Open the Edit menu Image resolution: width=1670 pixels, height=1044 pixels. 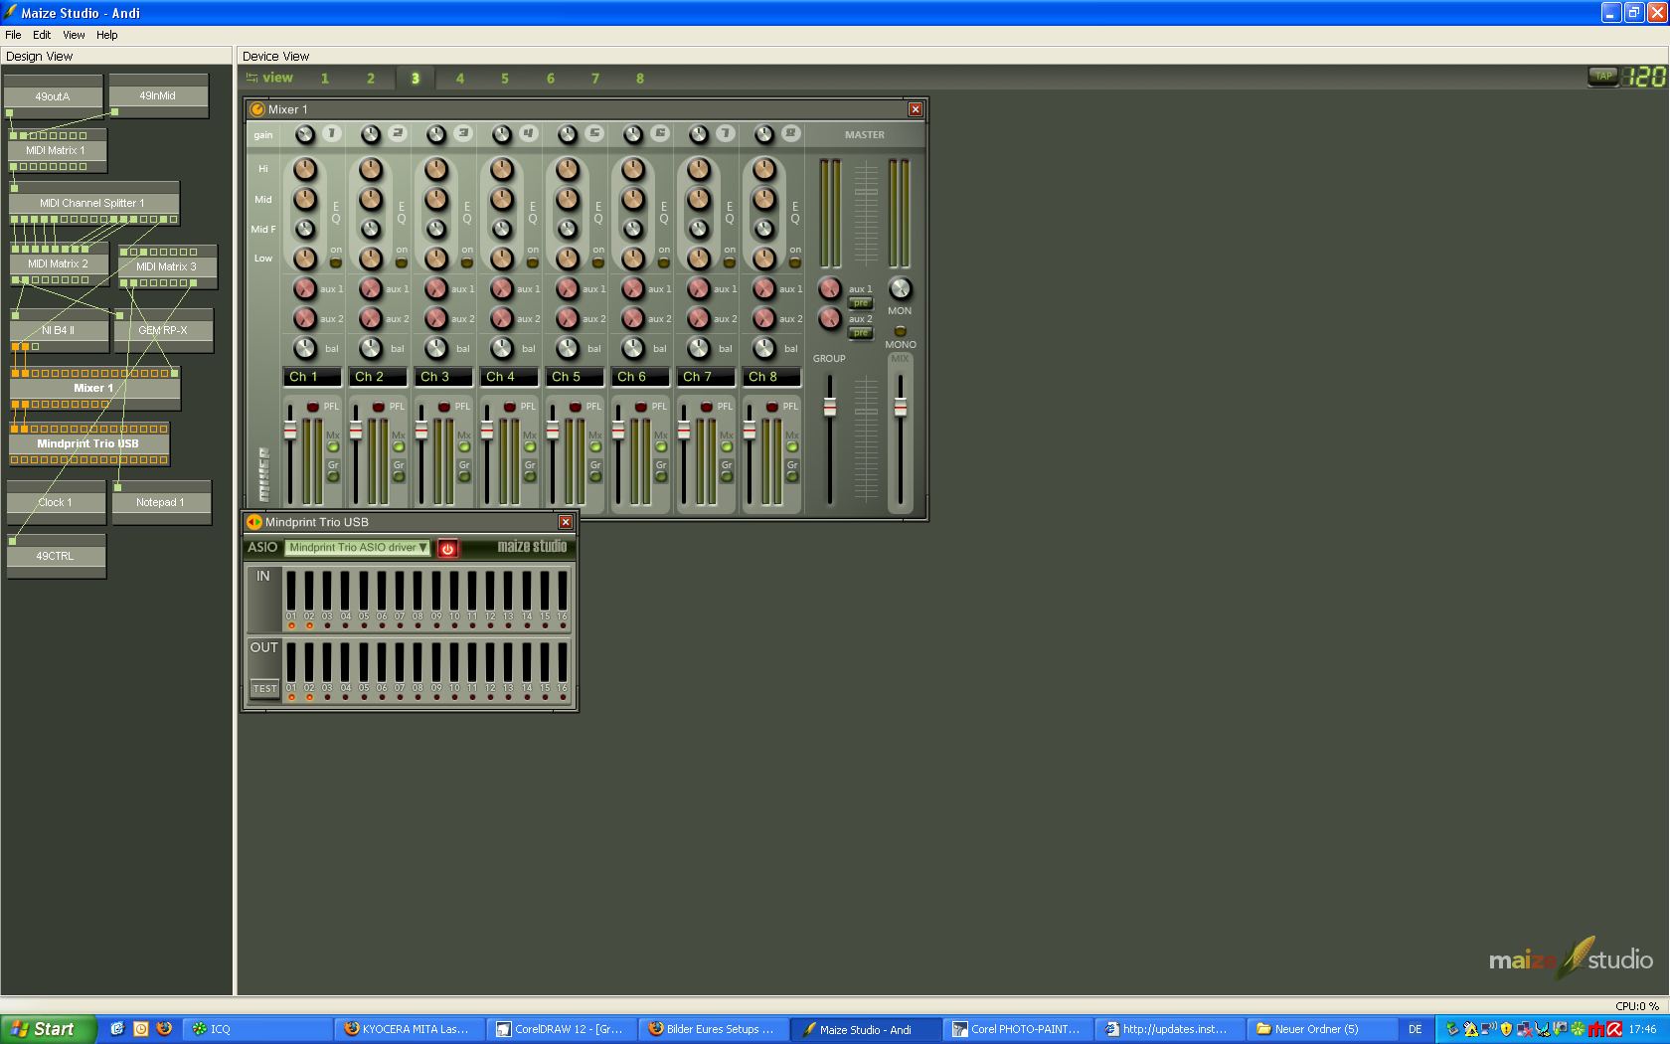pyautogui.click(x=42, y=35)
